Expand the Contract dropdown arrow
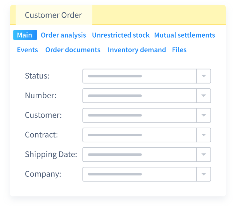The width and height of the screenshot is (241, 208). 204,135
